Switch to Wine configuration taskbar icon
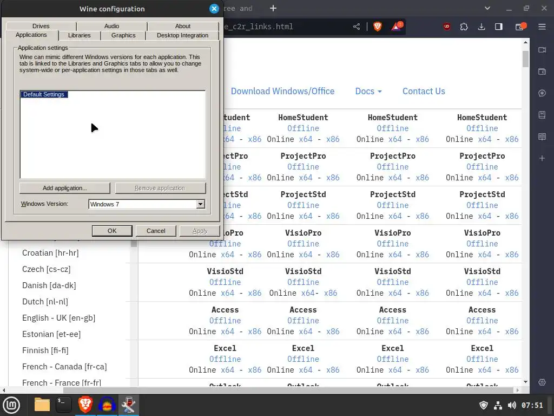Viewport: 554px width, 416px height. pyautogui.click(x=129, y=405)
